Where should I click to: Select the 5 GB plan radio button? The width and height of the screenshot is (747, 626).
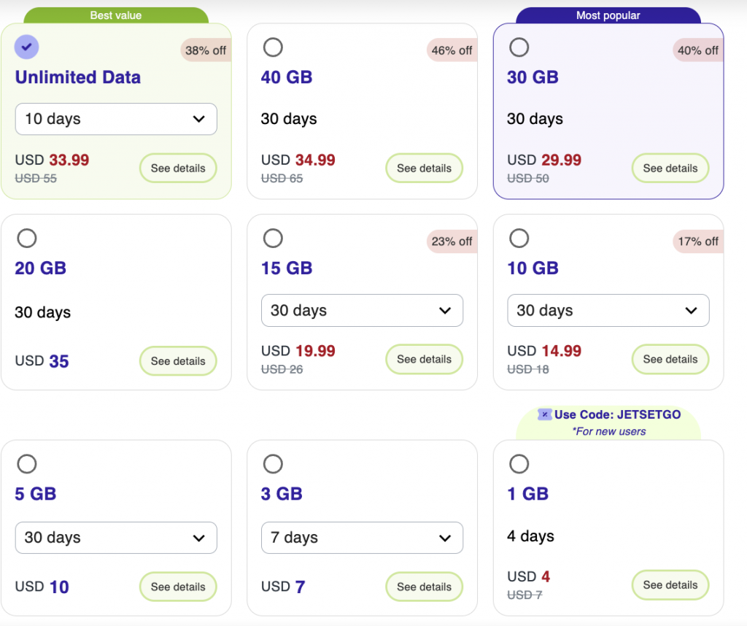[x=27, y=464]
